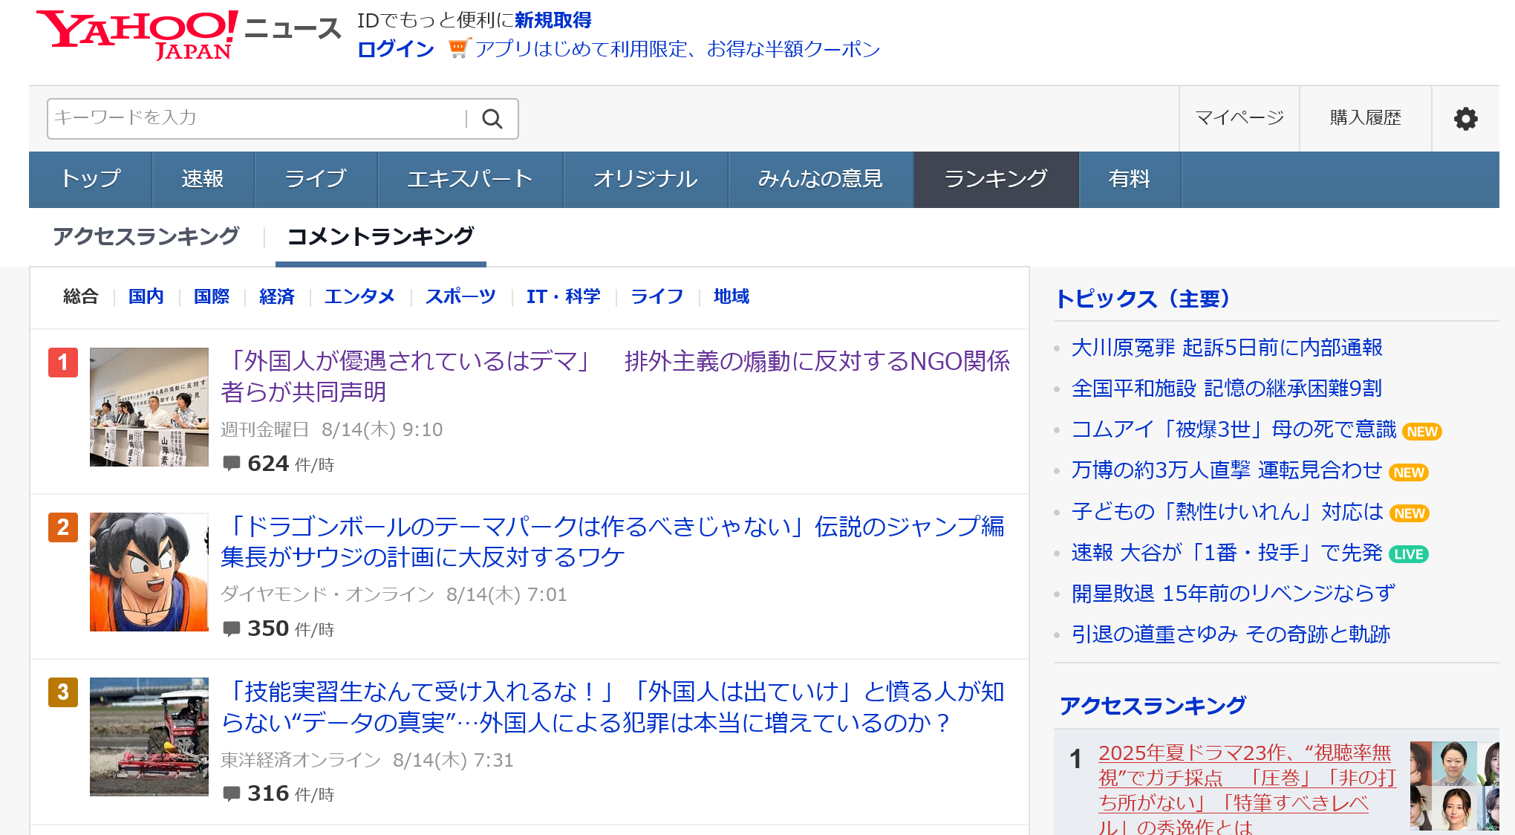The image size is (1515, 835).
Task: Select the コメントランキング tab
Action: [380, 236]
